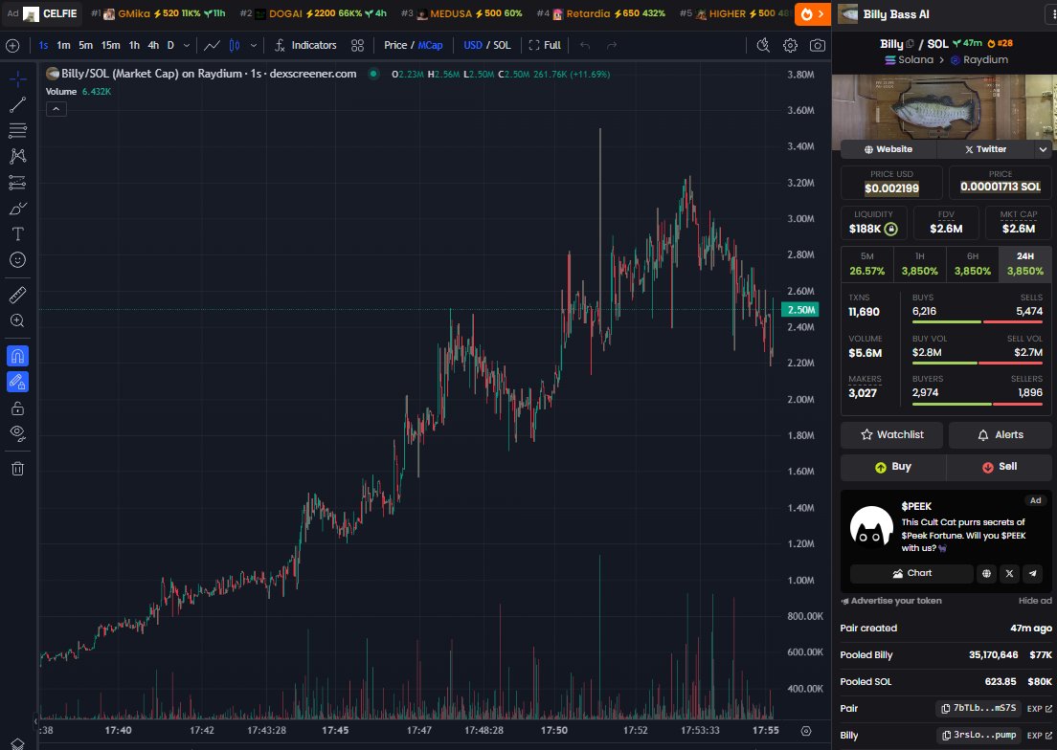This screenshot has height=750, width=1057.
Task: Click the add symbol compare plus icon
Action: tap(12, 46)
